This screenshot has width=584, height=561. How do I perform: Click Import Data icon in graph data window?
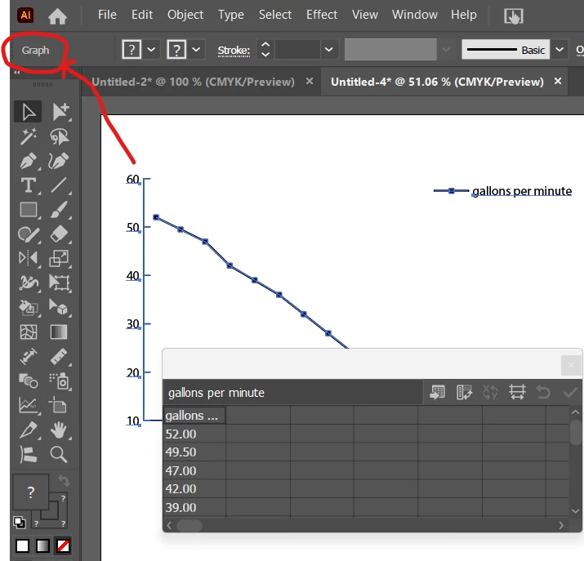(x=437, y=392)
